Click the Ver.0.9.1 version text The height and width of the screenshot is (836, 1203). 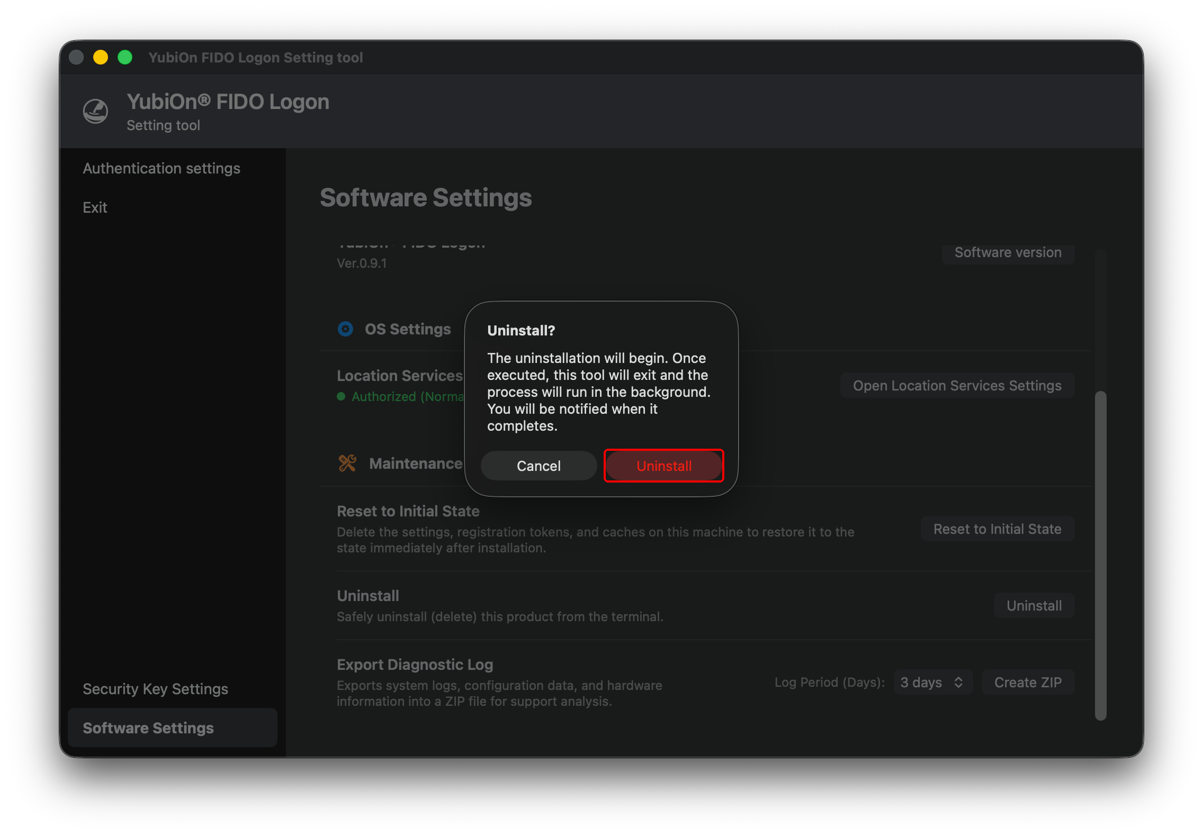click(x=362, y=263)
